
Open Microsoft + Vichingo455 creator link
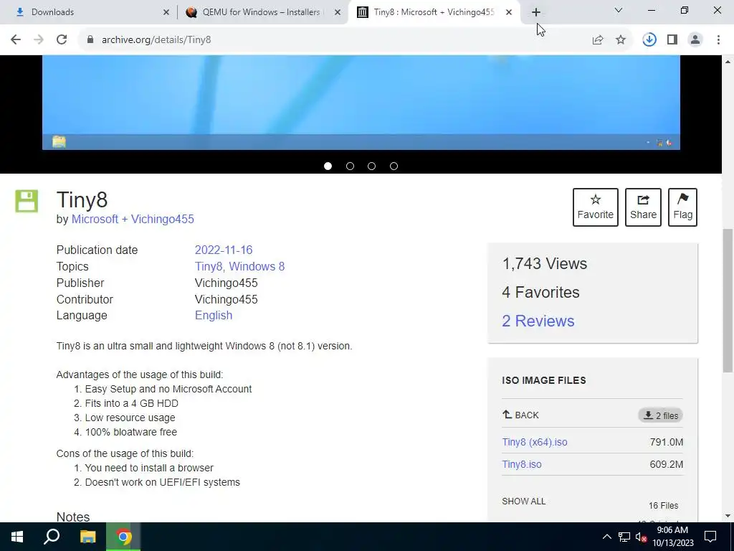tap(133, 219)
